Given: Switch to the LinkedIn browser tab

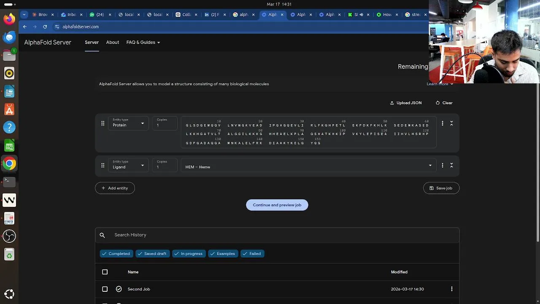Looking at the screenshot, I should (215, 14).
